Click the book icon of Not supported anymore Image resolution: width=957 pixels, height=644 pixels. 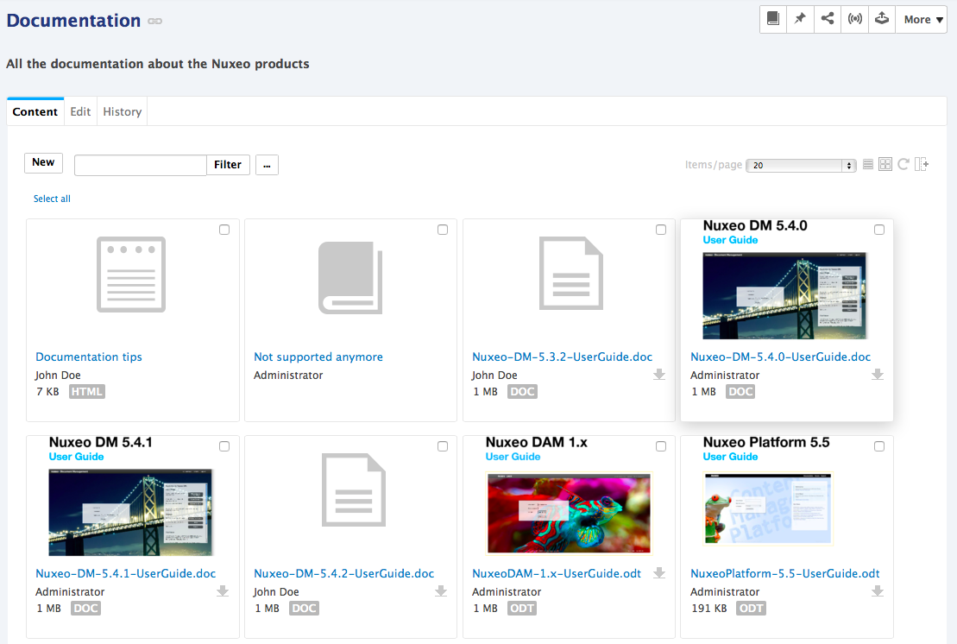(x=350, y=278)
